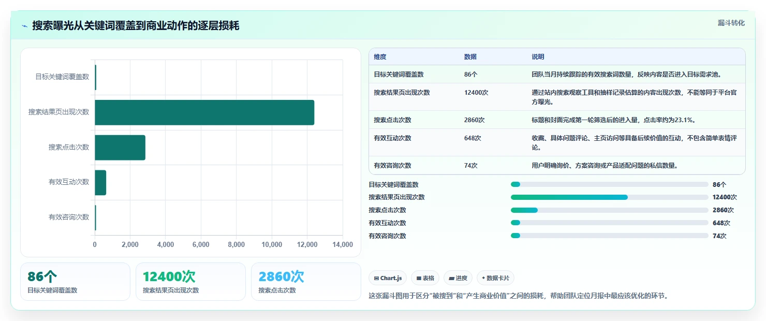Click the 12400次 value beside its progress bar
Screen dimensions: 766x321
(725, 197)
